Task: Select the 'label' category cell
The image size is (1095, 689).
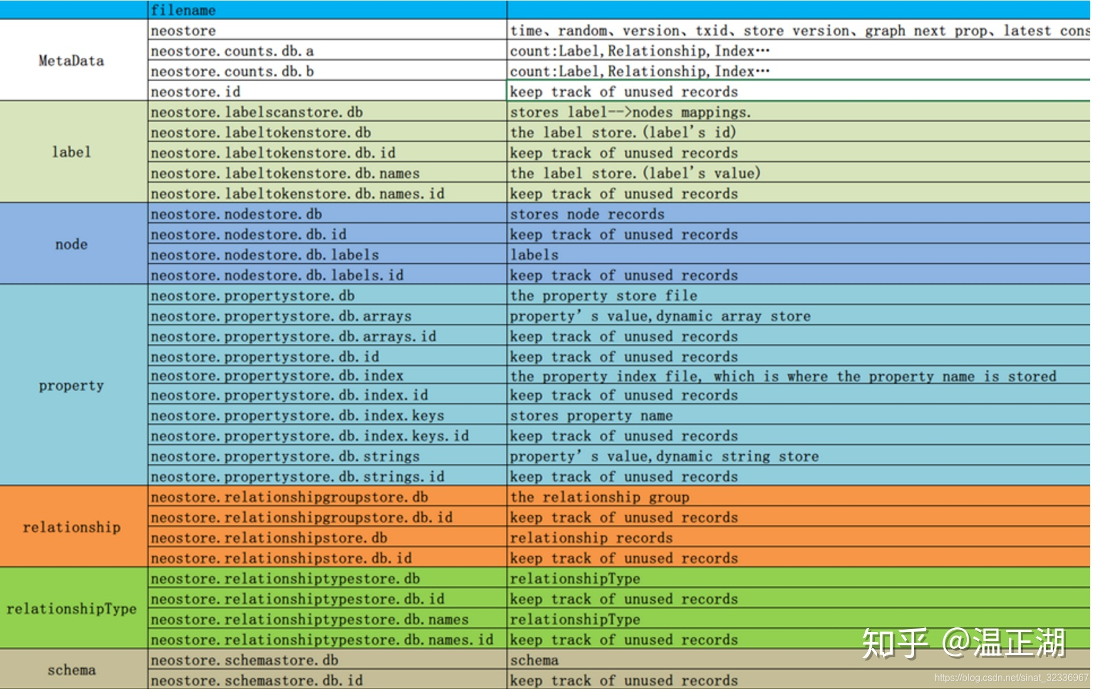Action: coord(74,152)
